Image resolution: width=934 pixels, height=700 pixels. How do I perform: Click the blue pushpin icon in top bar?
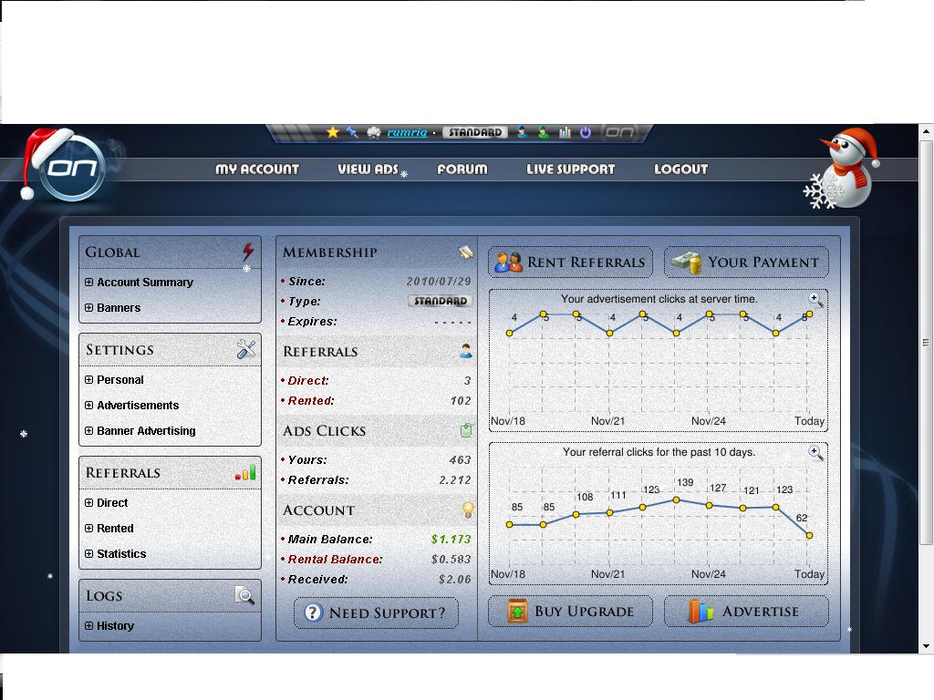(352, 132)
